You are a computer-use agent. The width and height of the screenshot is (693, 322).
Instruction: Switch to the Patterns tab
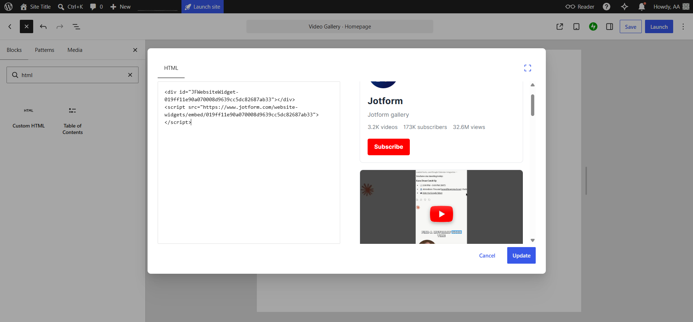[x=44, y=50]
